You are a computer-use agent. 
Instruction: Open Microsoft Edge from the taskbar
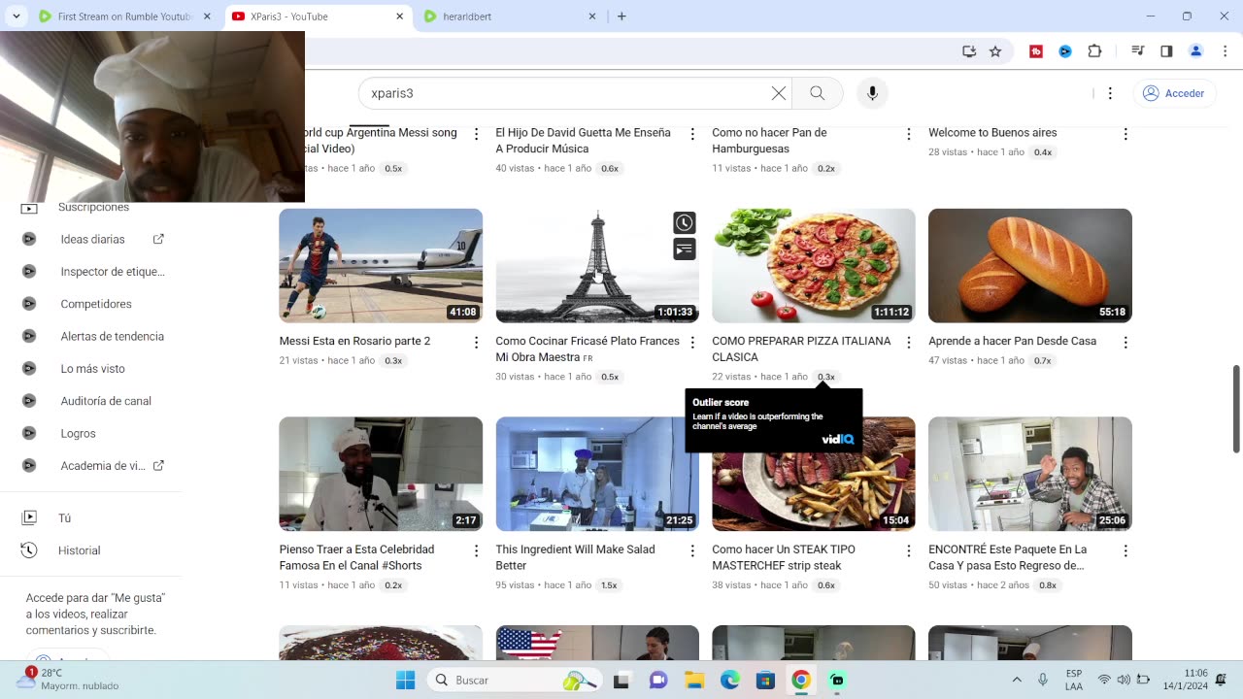(730, 680)
